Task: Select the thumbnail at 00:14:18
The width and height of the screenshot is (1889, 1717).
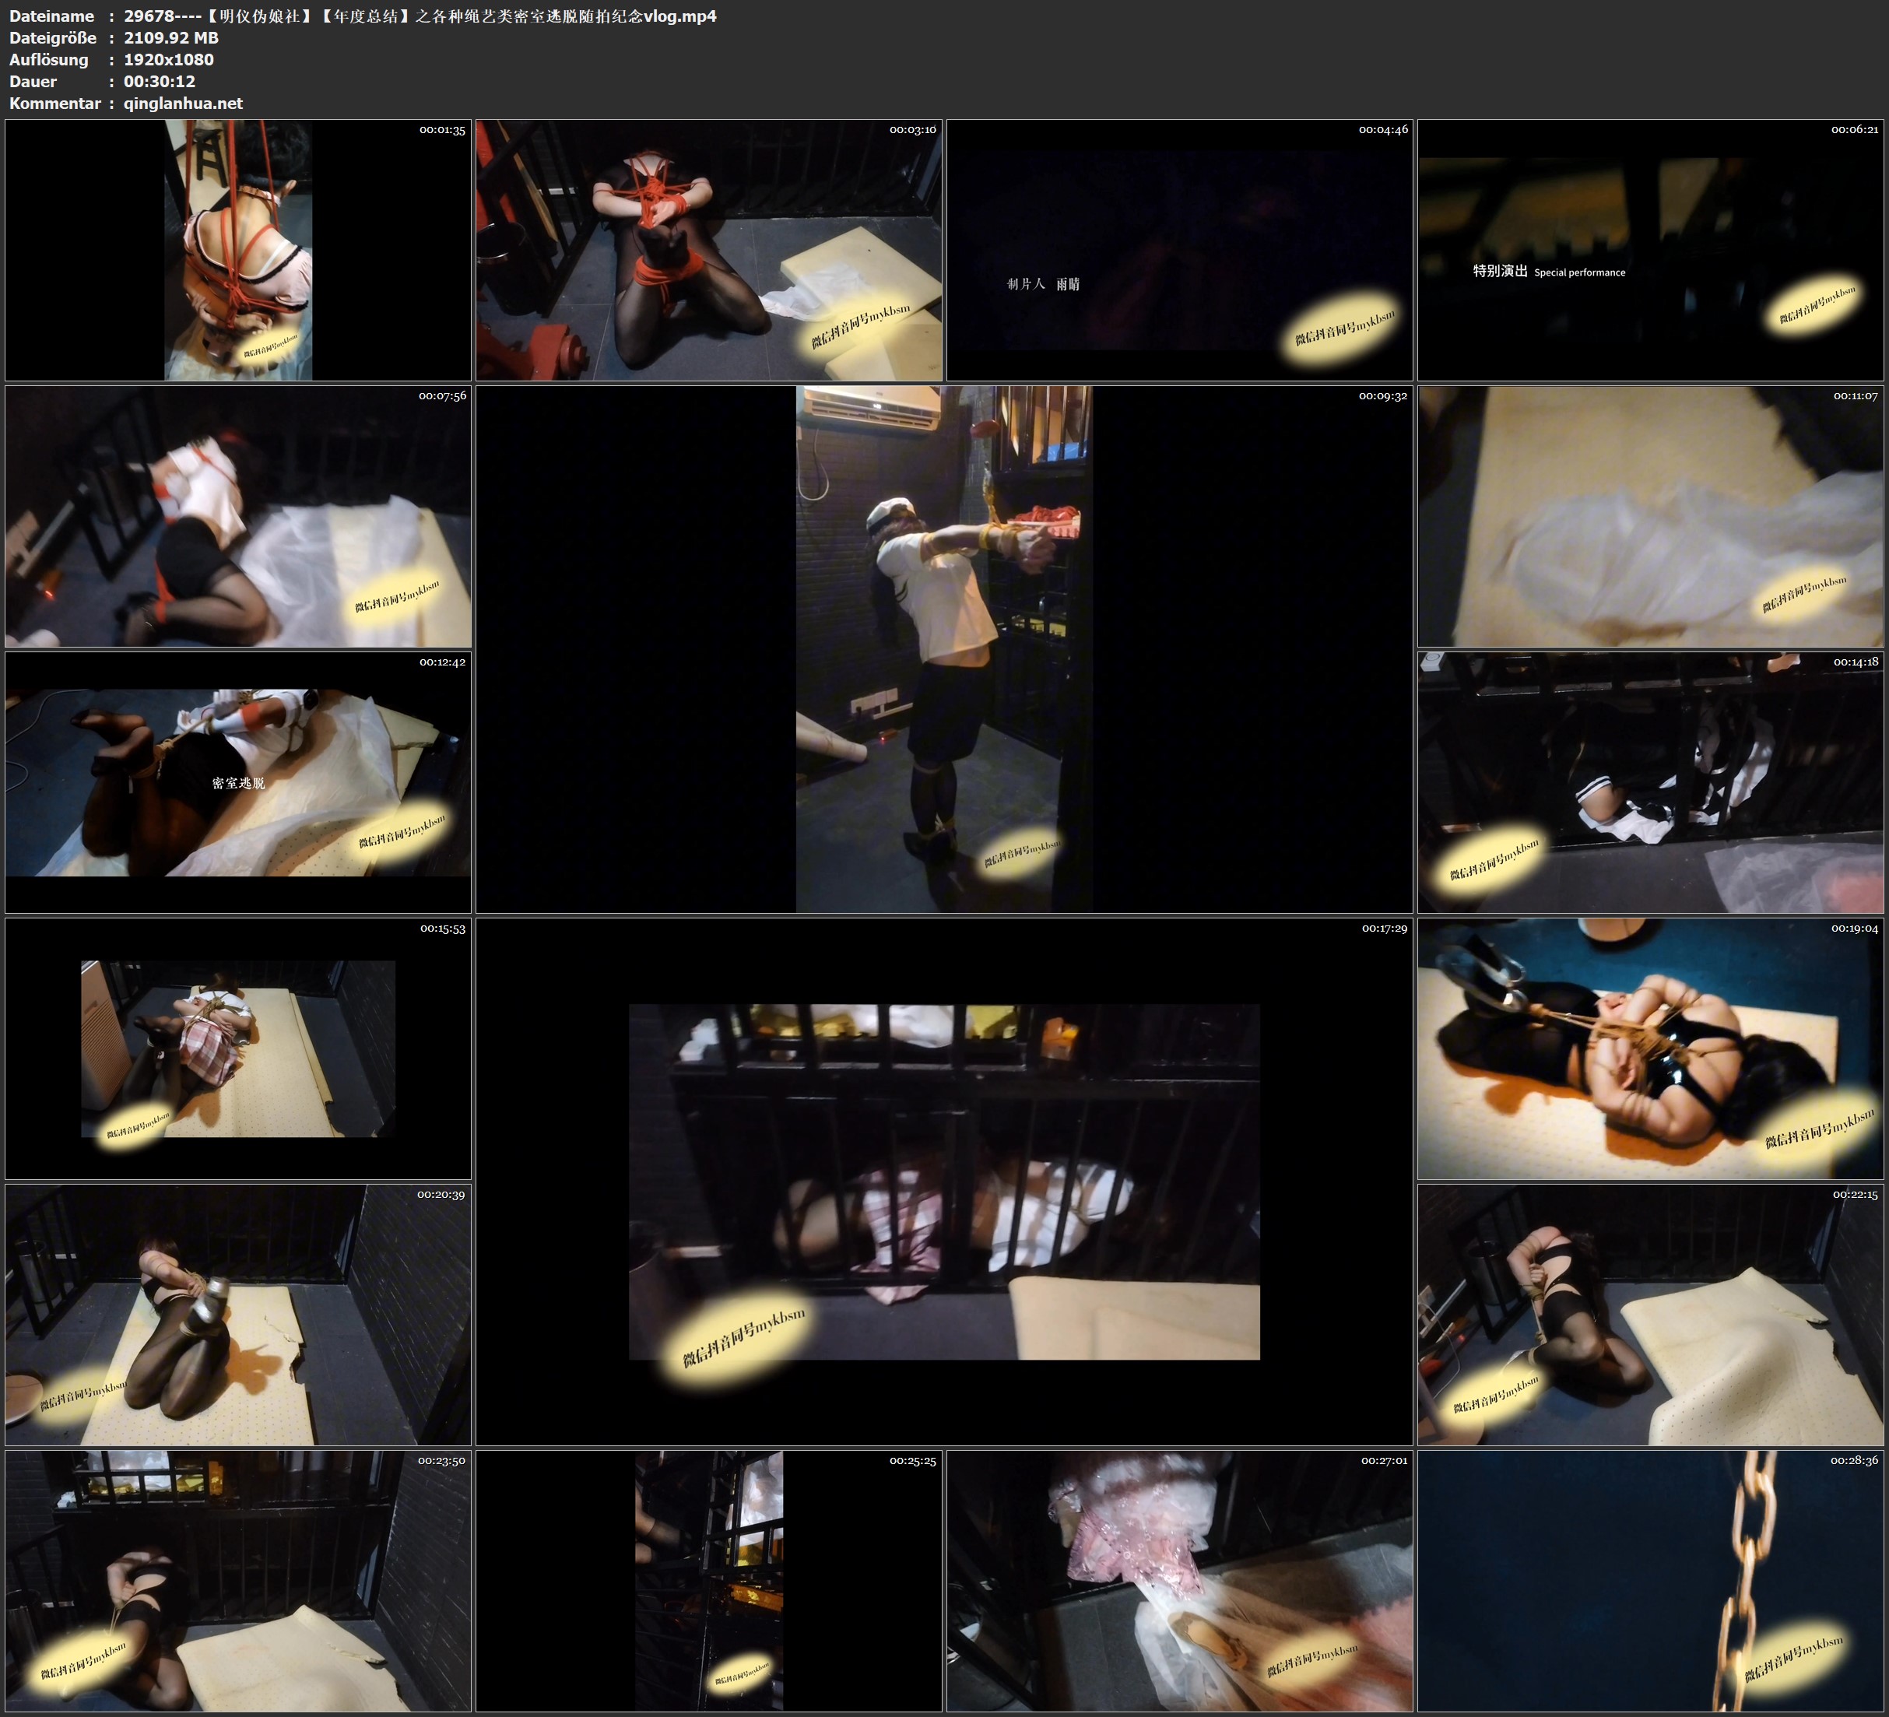Action: tap(1650, 781)
